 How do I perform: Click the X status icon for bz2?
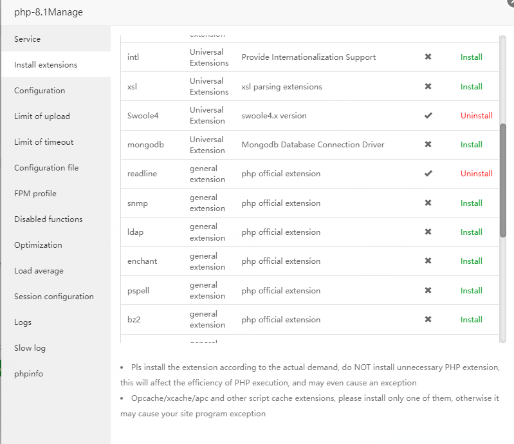point(428,320)
